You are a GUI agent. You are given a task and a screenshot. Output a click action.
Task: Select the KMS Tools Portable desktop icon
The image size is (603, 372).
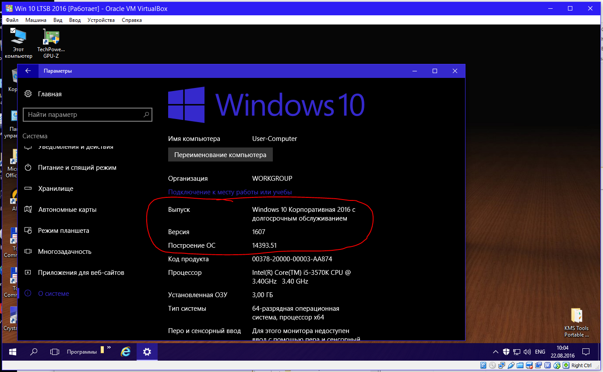click(576, 323)
